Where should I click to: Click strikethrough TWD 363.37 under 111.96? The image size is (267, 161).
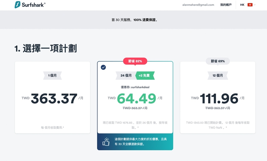point(218,108)
